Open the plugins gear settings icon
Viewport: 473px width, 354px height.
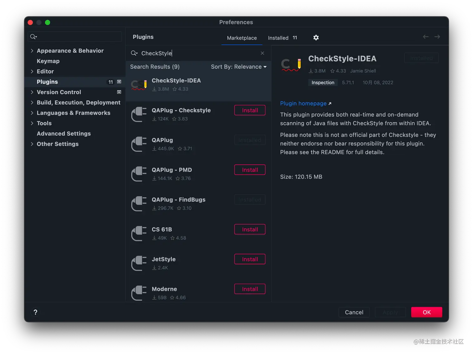[x=316, y=37]
